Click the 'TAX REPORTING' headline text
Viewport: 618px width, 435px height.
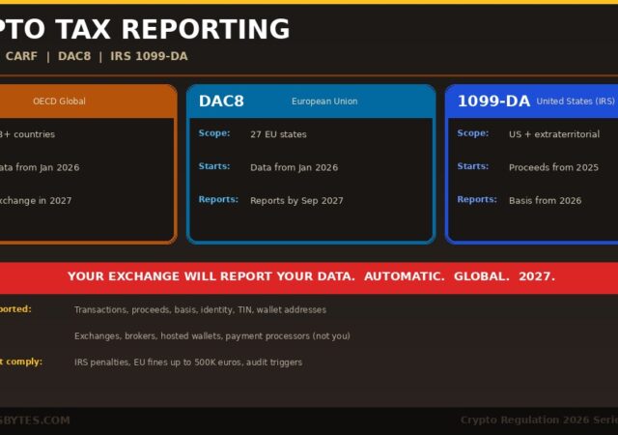[x=172, y=29]
